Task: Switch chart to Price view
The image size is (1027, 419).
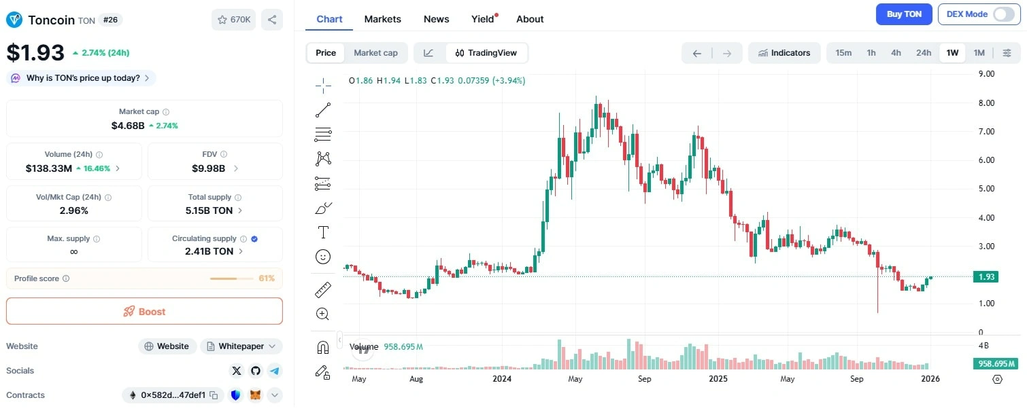Action: (x=326, y=53)
